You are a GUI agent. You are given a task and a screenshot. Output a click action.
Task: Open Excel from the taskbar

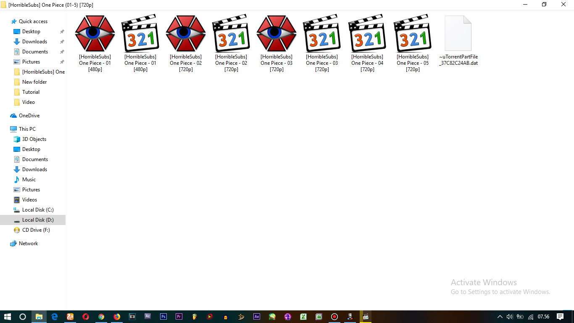[303, 317]
